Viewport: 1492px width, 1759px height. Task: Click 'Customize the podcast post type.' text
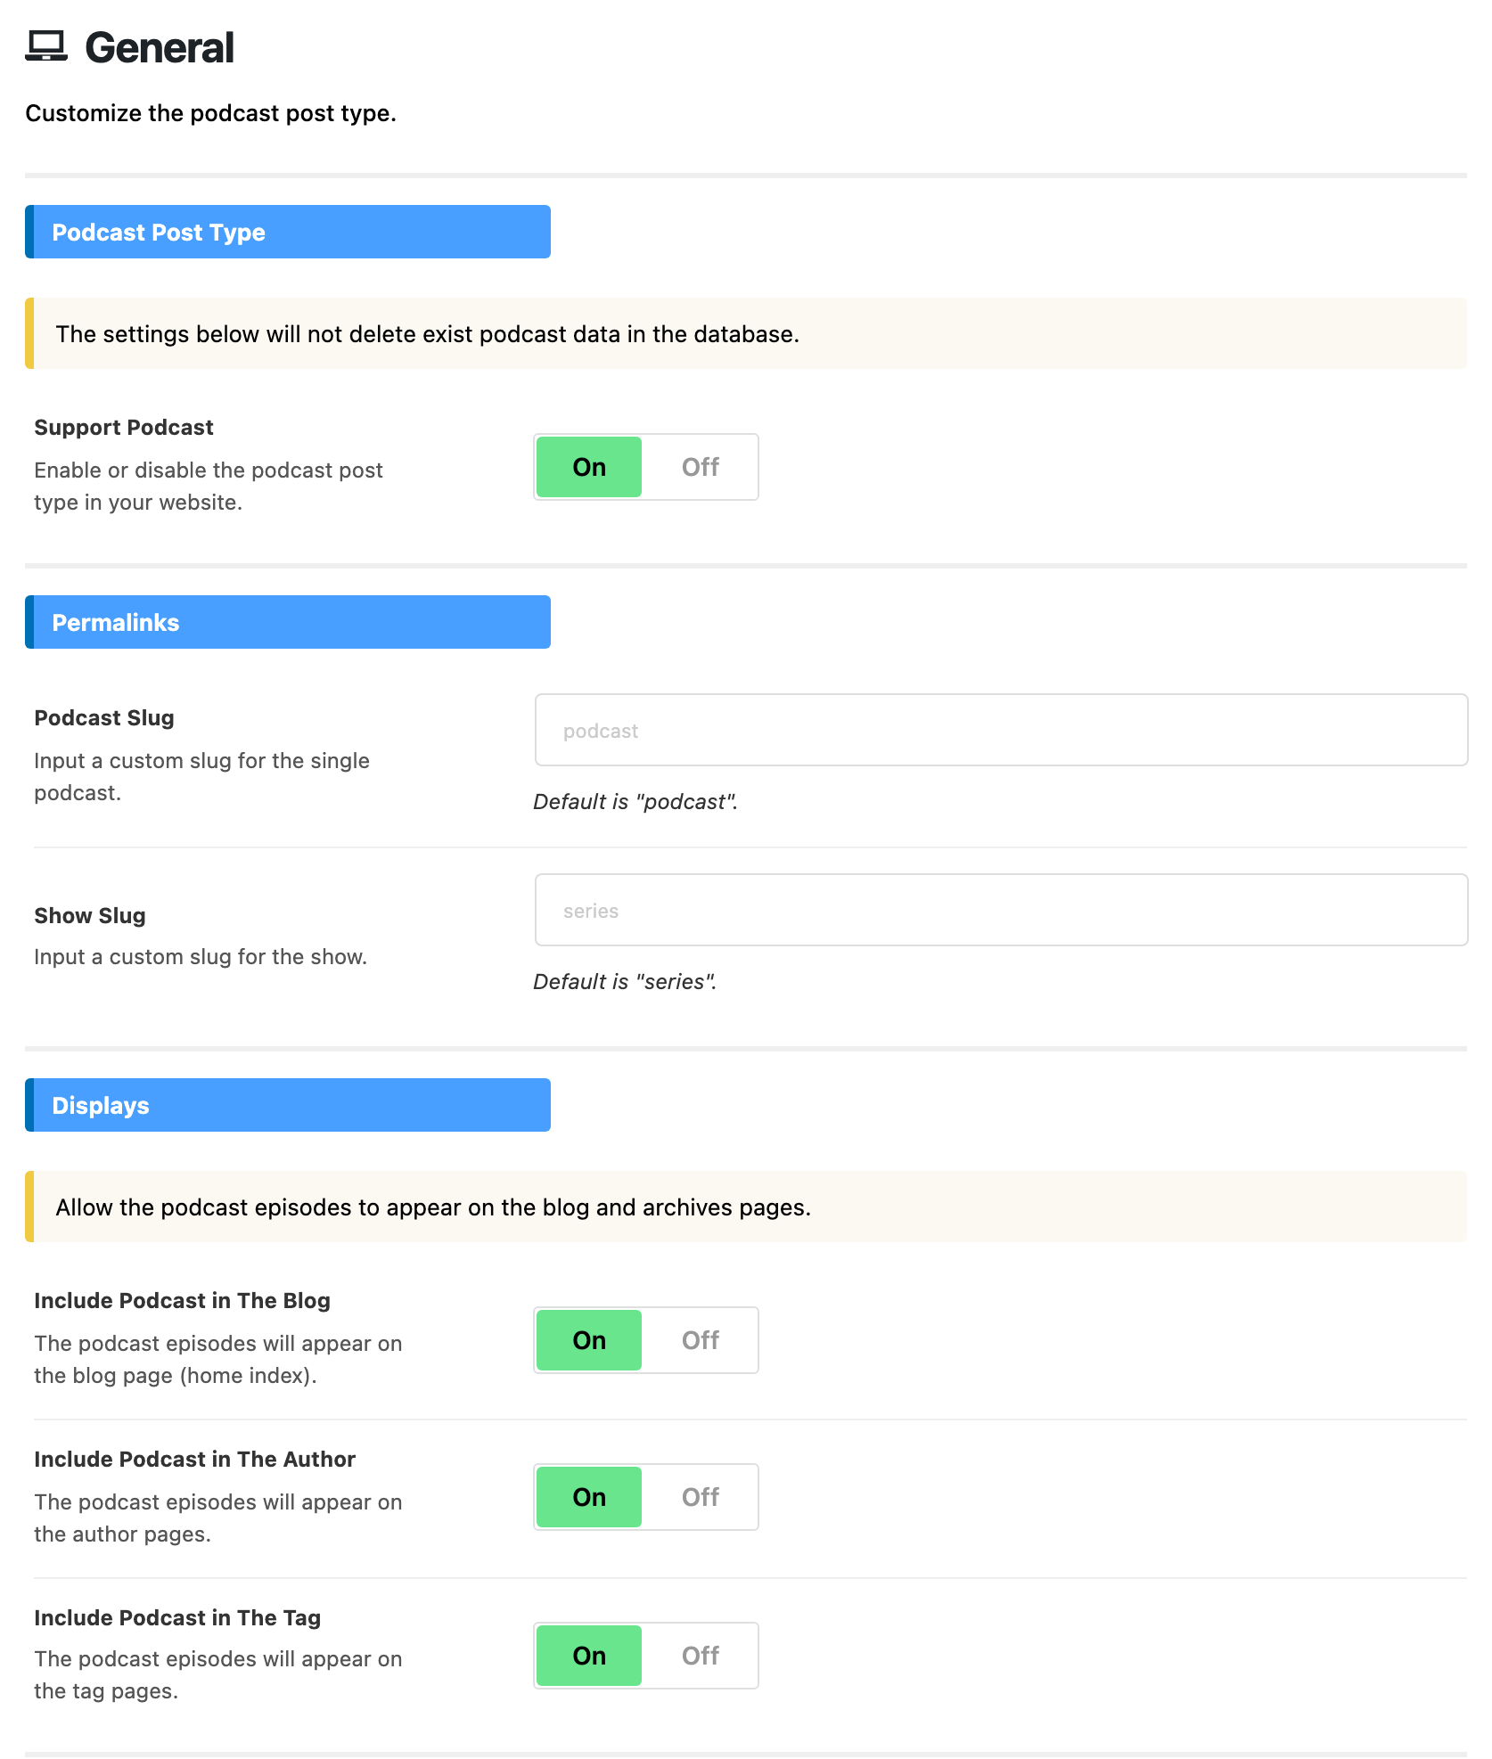point(210,113)
